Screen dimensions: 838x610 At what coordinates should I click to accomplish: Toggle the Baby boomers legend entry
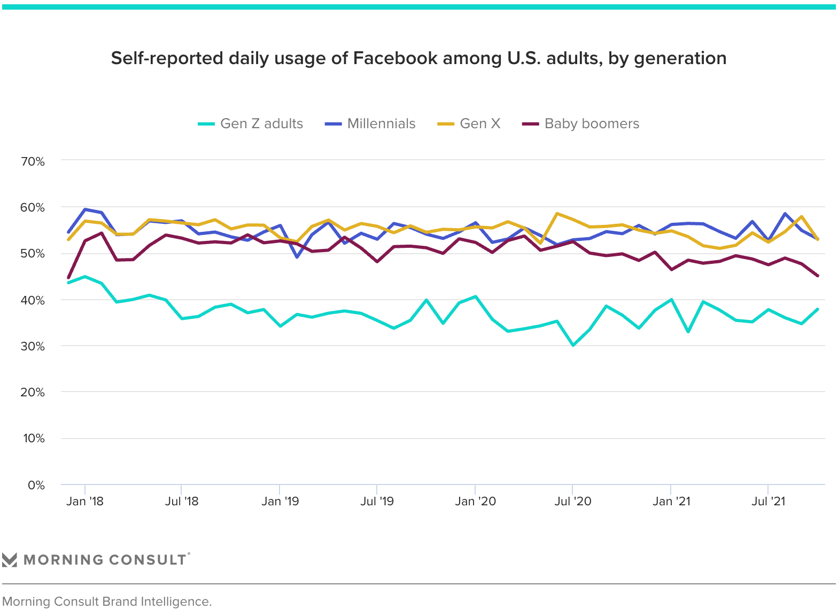pyautogui.click(x=580, y=124)
